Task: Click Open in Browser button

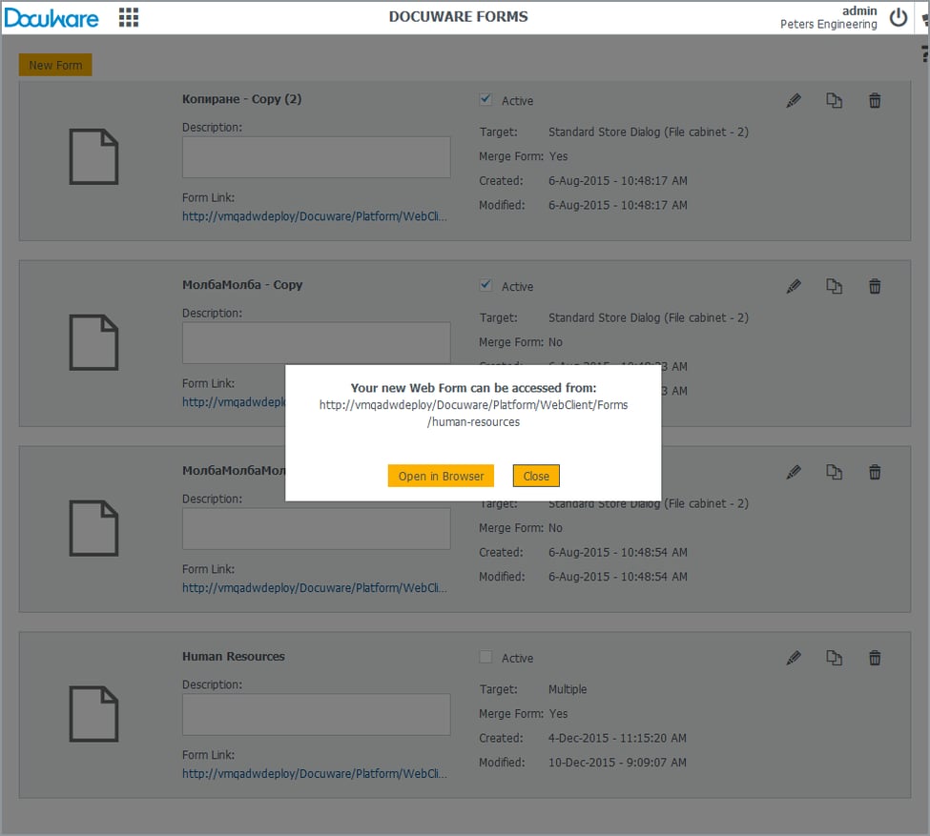Action: pyautogui.click(x=441, y=476)
